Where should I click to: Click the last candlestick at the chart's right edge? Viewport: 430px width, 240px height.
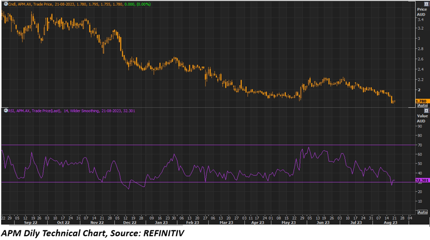[394, 101]
